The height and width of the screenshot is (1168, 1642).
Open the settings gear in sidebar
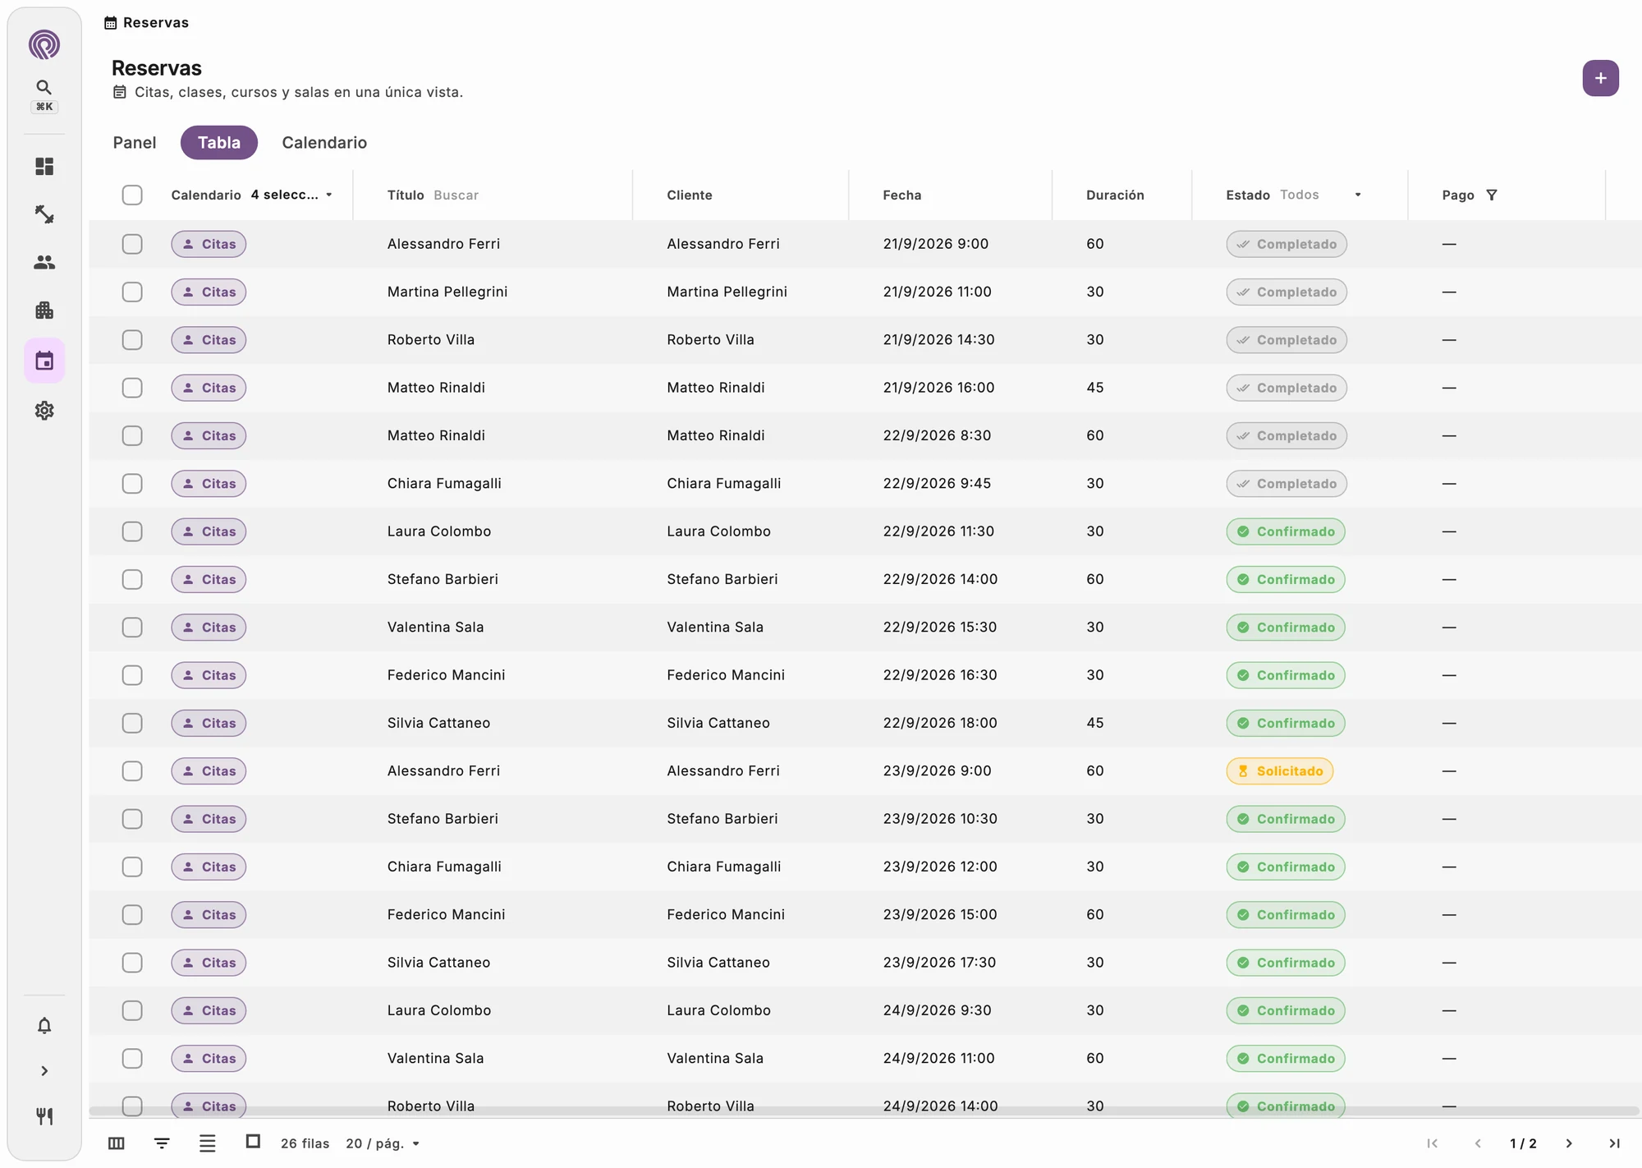point(44,410)
